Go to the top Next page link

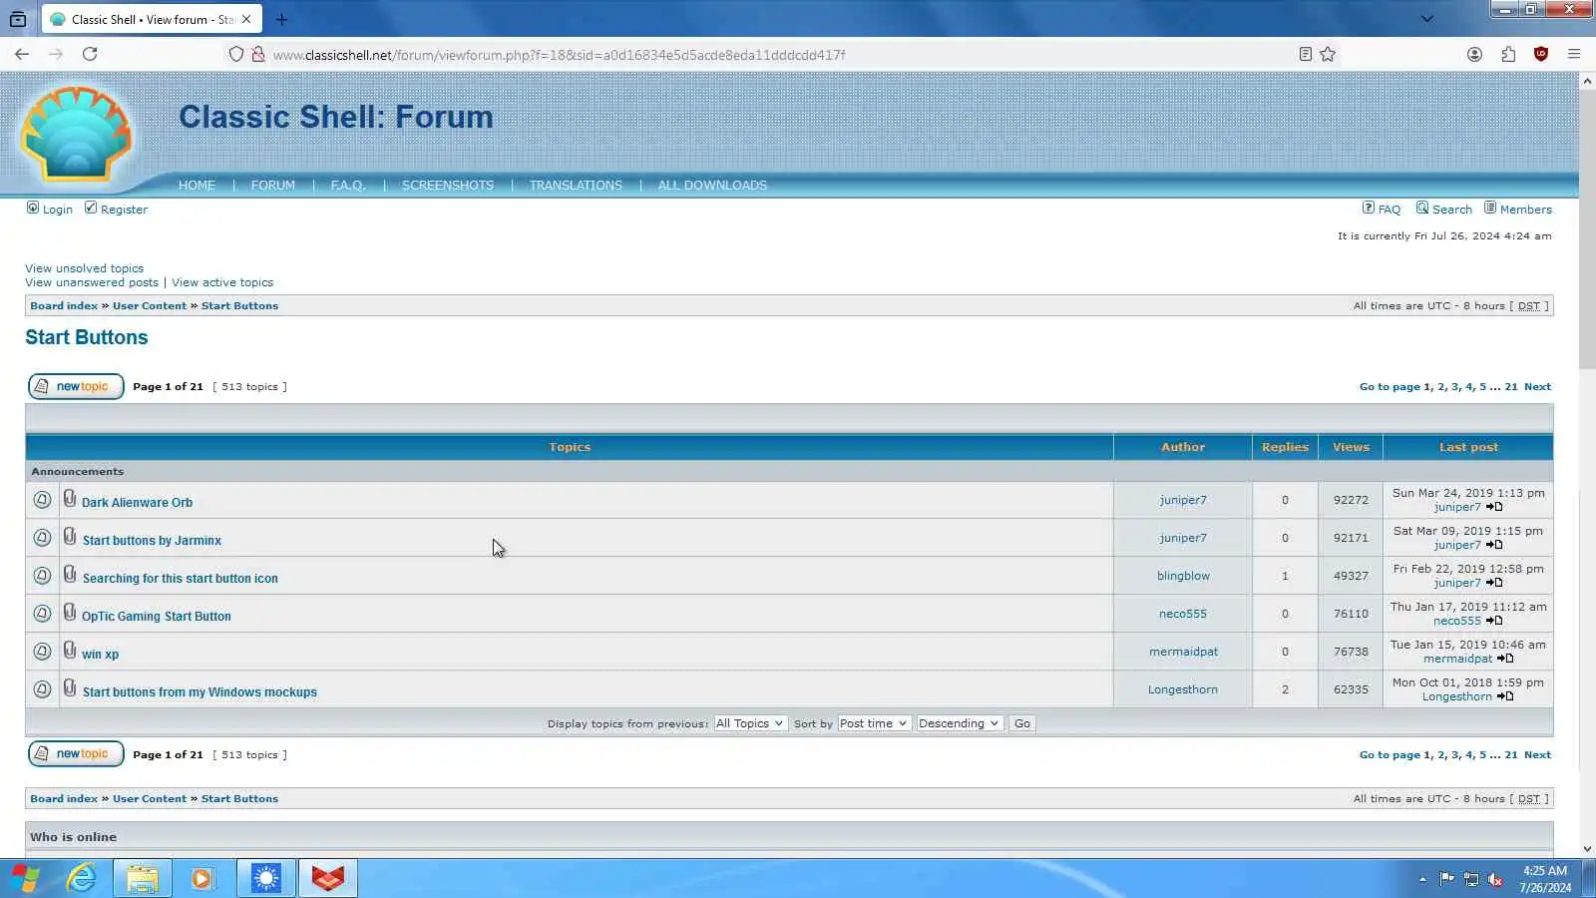point(1537,387)
